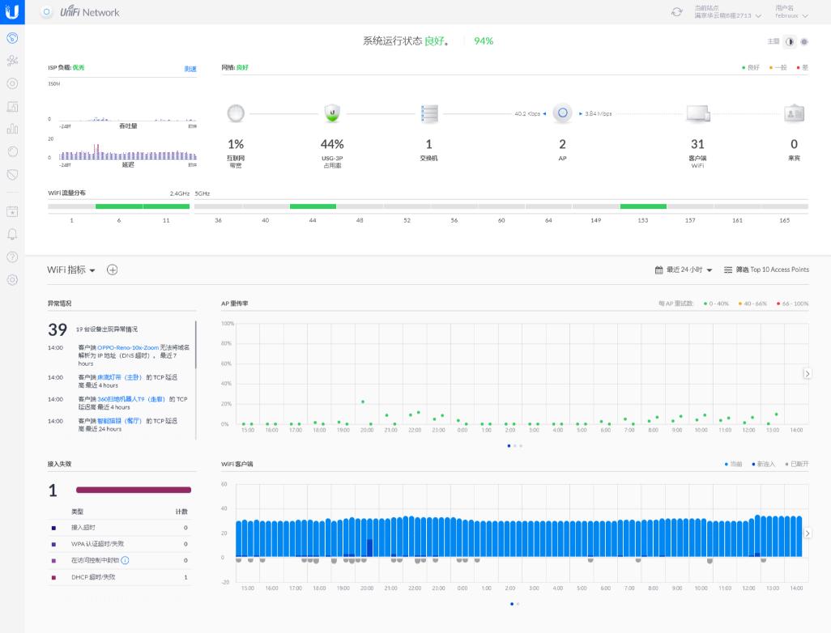Expand the WiFi 指标 dropdown
Screen dimensions: 831x633
pyautogui.click(x=71, y=270)
